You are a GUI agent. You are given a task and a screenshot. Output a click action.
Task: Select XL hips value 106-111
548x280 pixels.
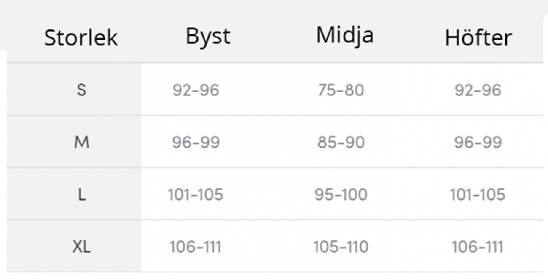coord(477,247)
